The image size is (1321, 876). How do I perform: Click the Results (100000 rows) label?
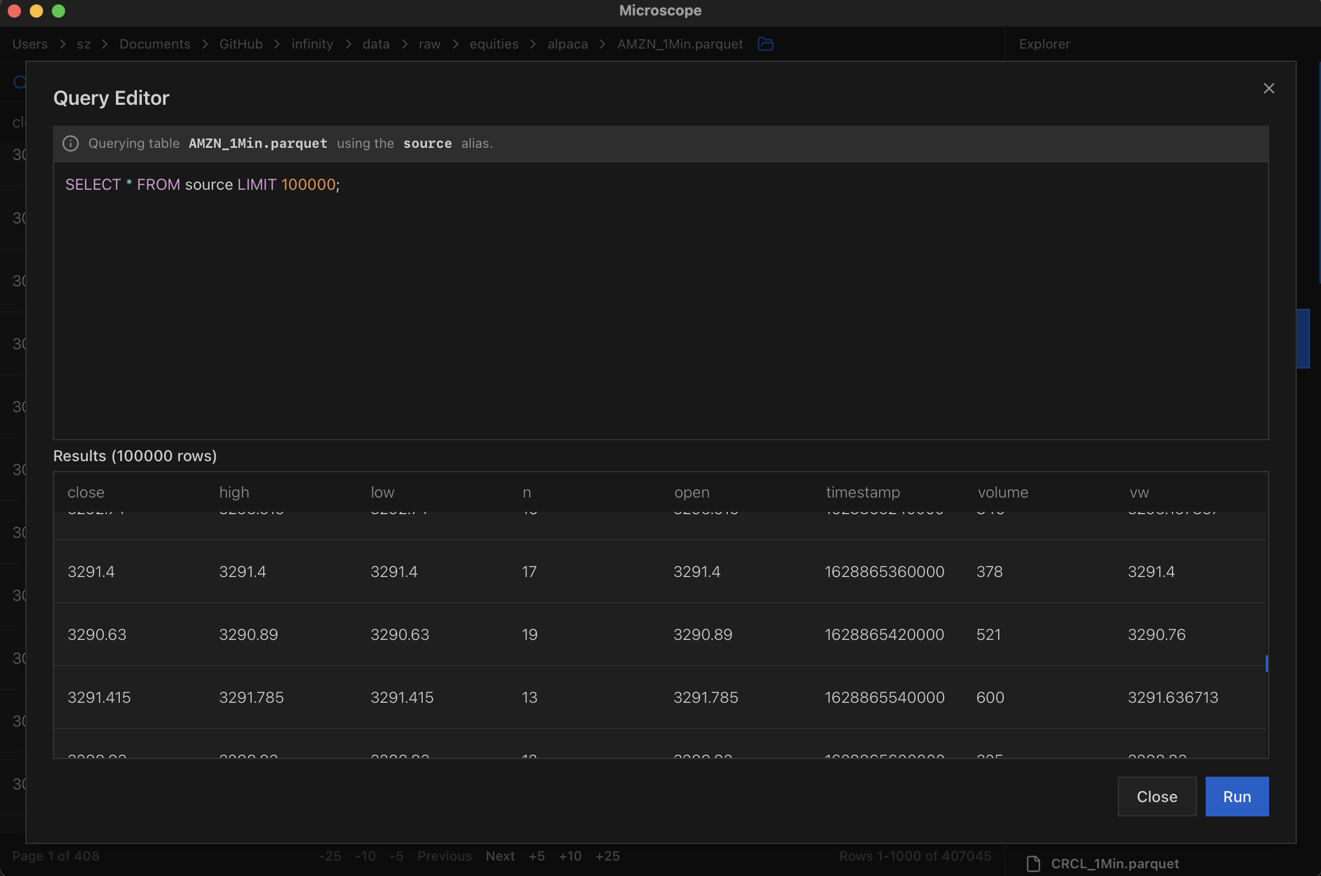(135, 456)
